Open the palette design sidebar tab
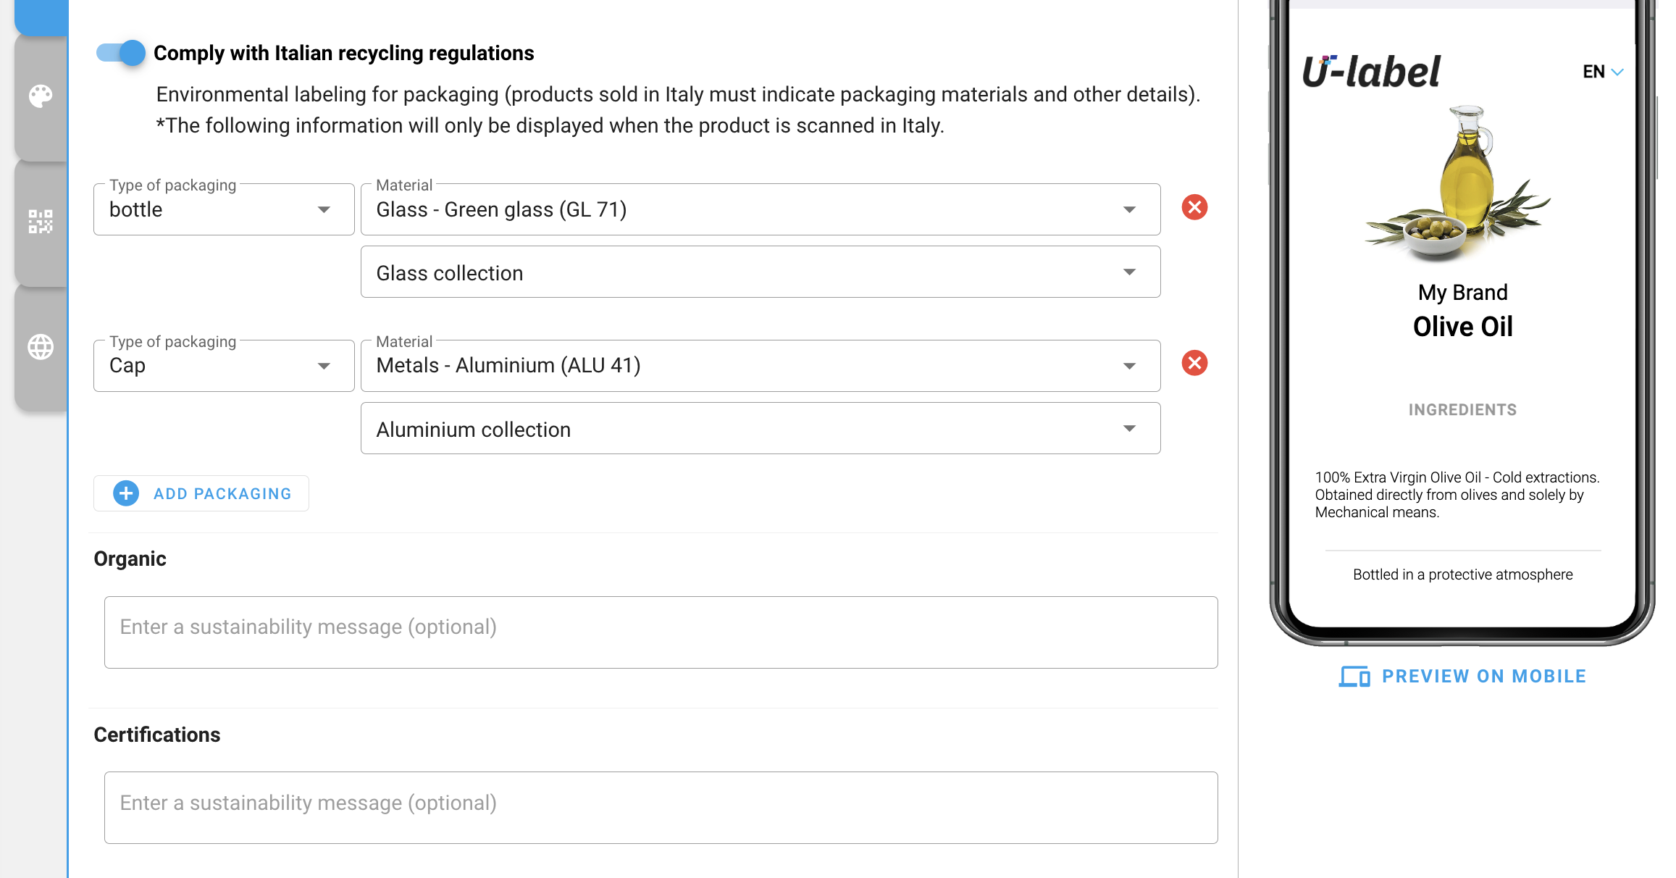1676x878 pixels. pos(41,96)
